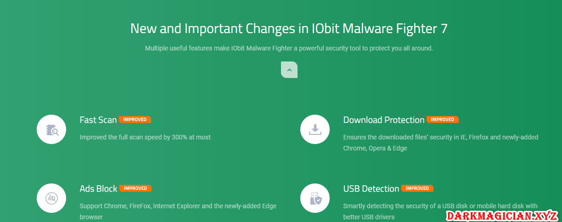Viewport: 562px width, 222px height.
Task: Select the Fast Scan title
Action: tap(98, 120)
